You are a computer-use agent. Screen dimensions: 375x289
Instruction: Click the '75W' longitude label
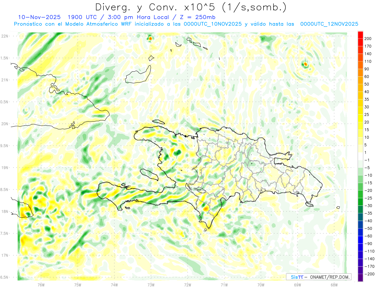click(x=77, y=285)
